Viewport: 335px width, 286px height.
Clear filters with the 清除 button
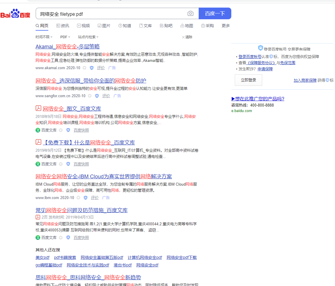tap(187, 37)
